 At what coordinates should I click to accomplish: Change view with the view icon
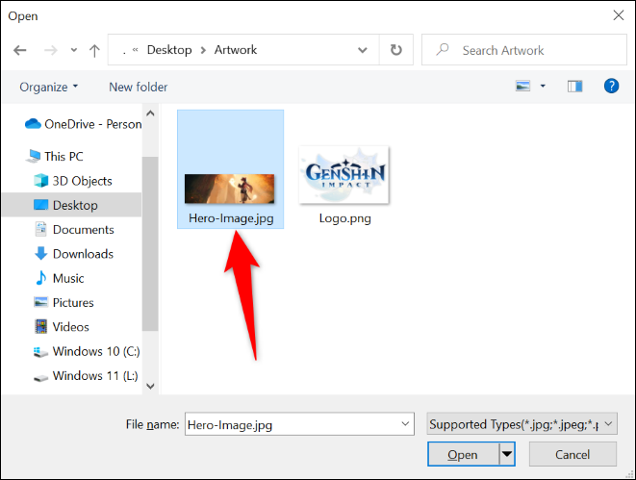pyautogui.click(x=522, y=86)
